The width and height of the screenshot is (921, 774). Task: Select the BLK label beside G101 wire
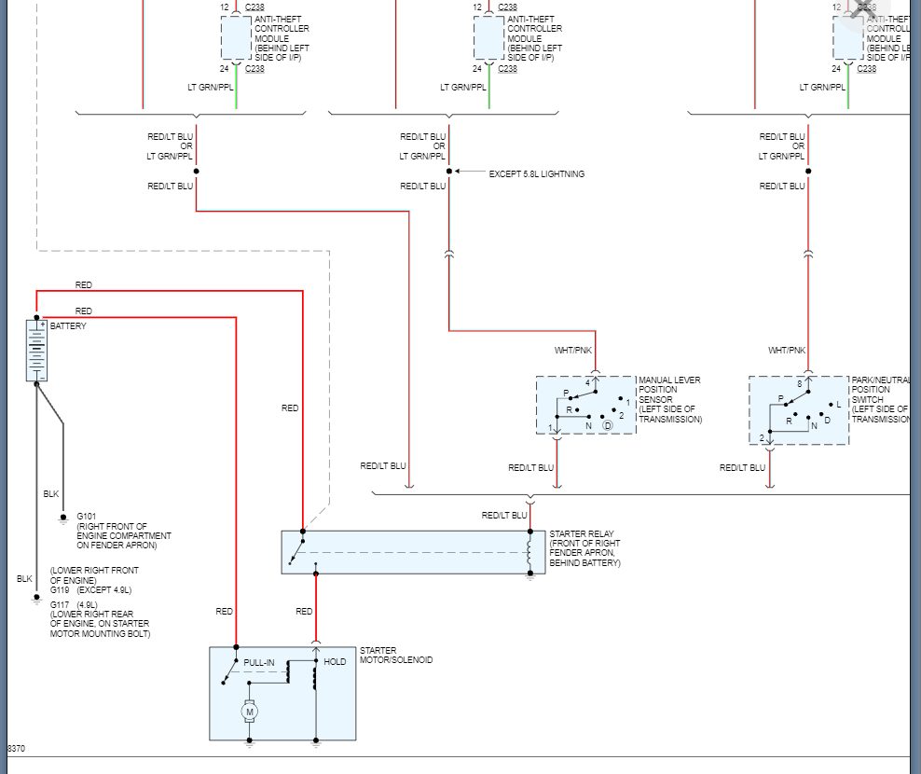(x=51, y=494)
